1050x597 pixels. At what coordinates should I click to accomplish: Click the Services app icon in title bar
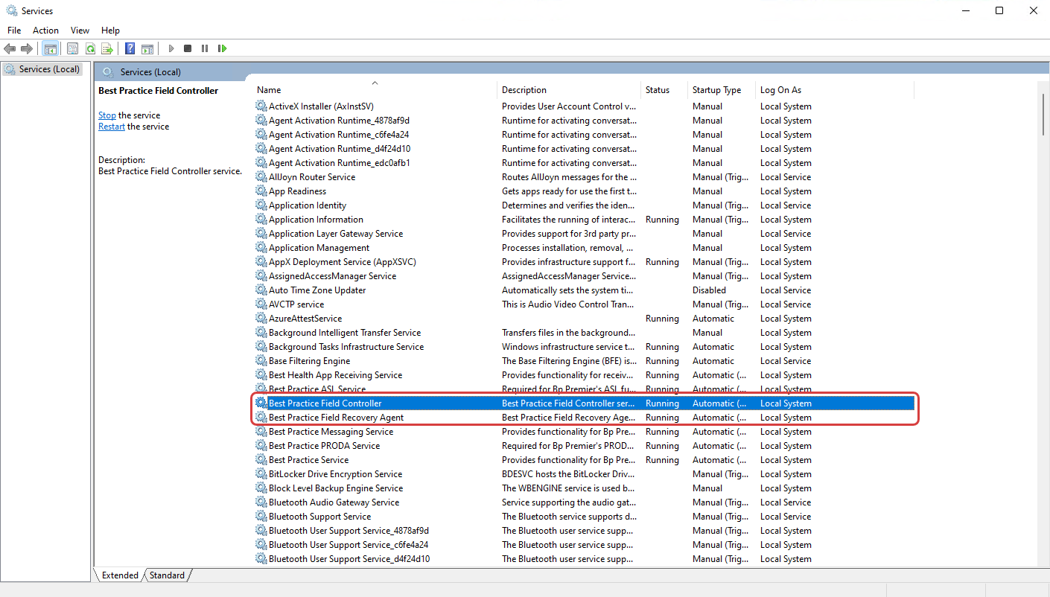[x=11, y=11]
